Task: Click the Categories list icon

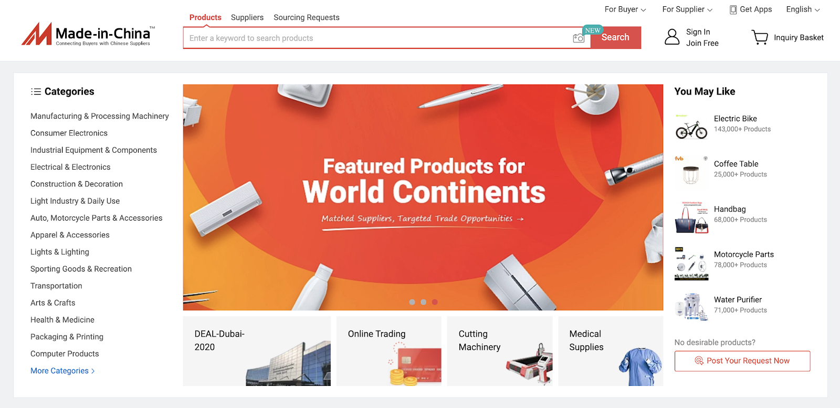Action: tap(36, 91)
